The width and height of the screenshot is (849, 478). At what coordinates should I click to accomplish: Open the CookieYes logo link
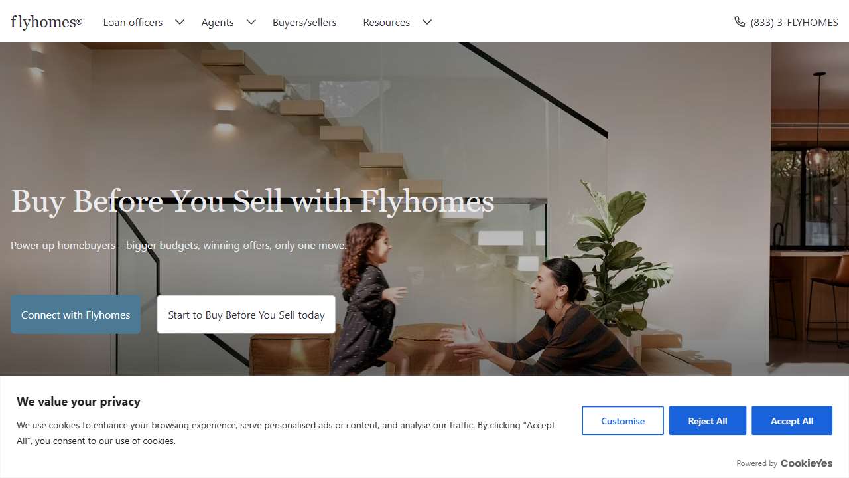point(807,463)
